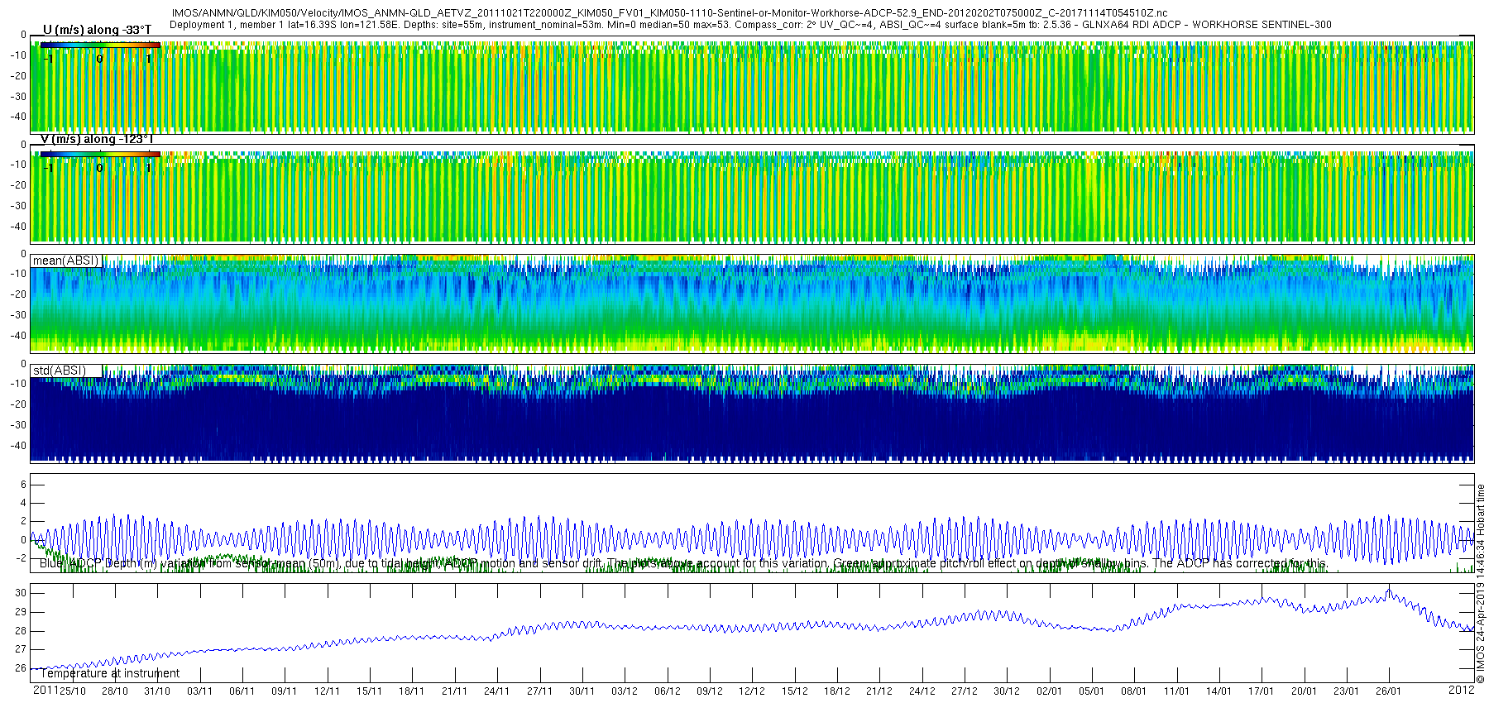Click the V velocity panel colorbar

[x=100, y=154]
